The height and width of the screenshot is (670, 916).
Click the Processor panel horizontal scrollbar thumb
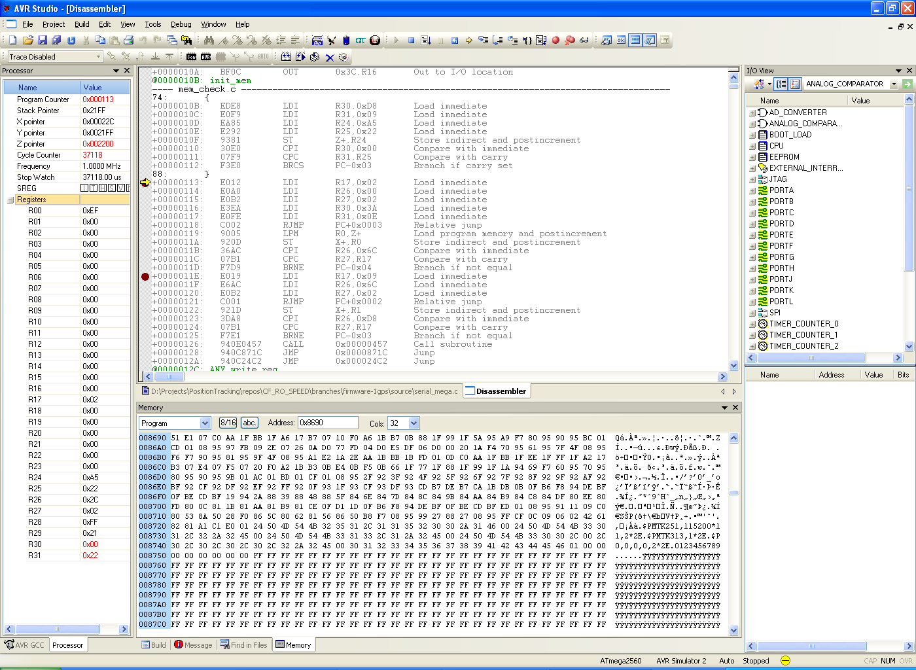click(x=57, y=629)
